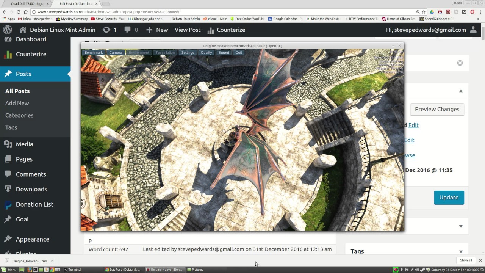
Task: Expand the collapsed metabox above Tags
Action: tap(461, 226)
